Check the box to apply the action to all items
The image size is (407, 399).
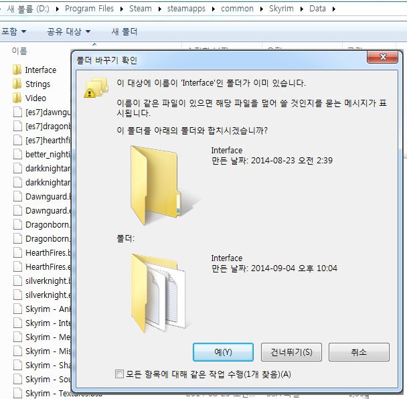click(x=119, y=374)
